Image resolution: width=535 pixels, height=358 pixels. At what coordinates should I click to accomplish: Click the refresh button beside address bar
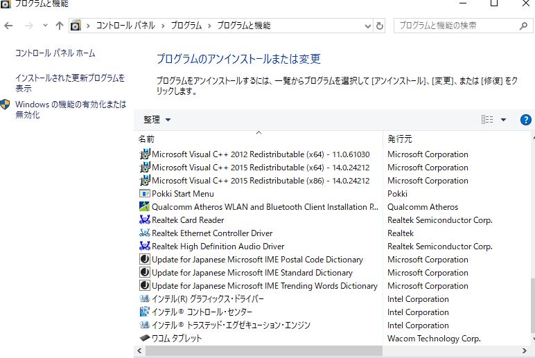[379, 26]
